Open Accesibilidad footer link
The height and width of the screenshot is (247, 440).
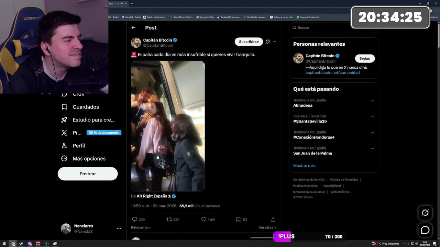[x=332, y=186]
